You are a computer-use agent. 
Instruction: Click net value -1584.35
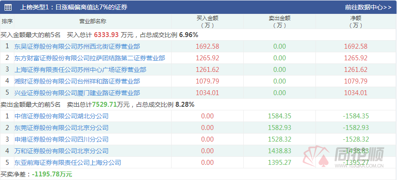tap(356, 116)
